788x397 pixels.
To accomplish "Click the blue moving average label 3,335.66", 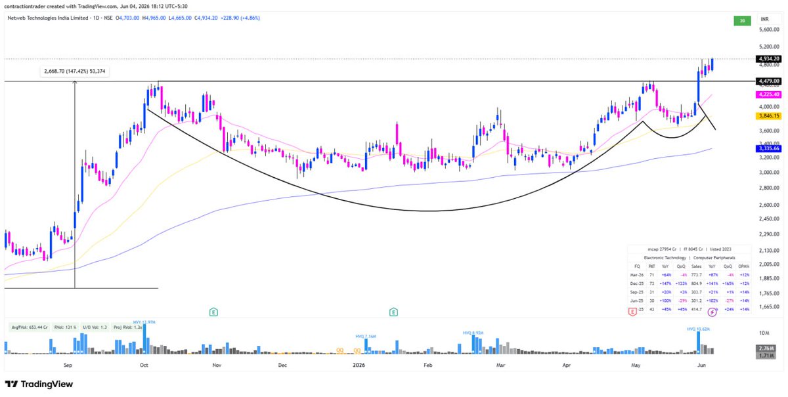I will (768, 149).
